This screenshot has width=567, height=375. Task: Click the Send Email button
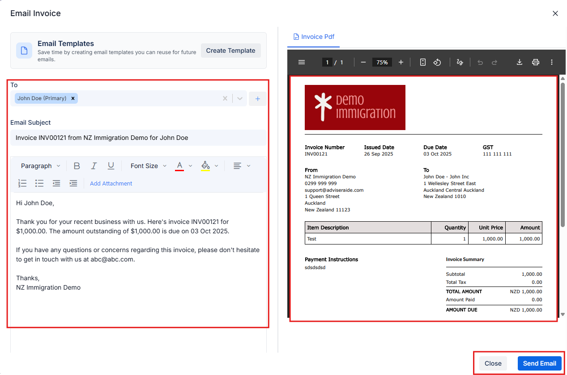tap(540, 363)
